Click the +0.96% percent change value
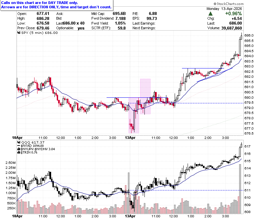Image resolution: width=259 pixels, height=219 pixels. click(233, 14)
